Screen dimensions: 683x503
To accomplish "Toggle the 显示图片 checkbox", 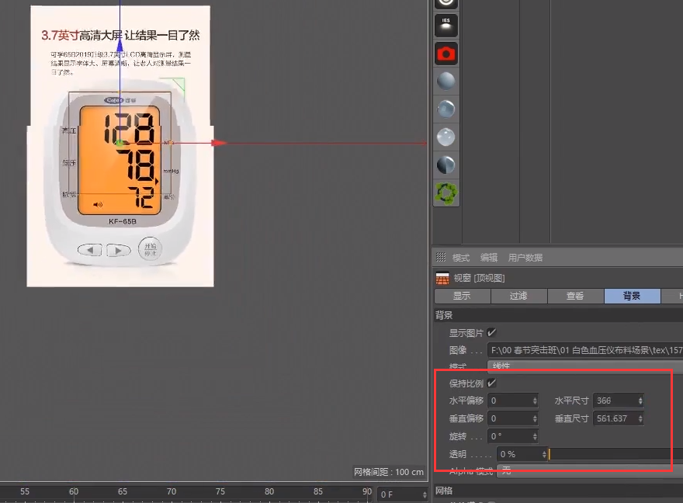I will pyautogui.click(x=491, y=333).
